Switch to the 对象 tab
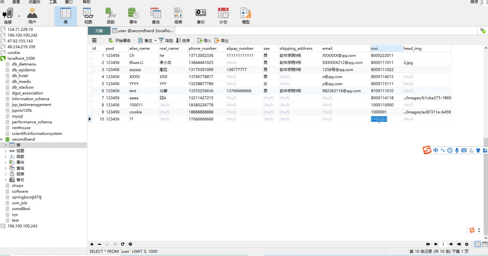 coord(99,31)
